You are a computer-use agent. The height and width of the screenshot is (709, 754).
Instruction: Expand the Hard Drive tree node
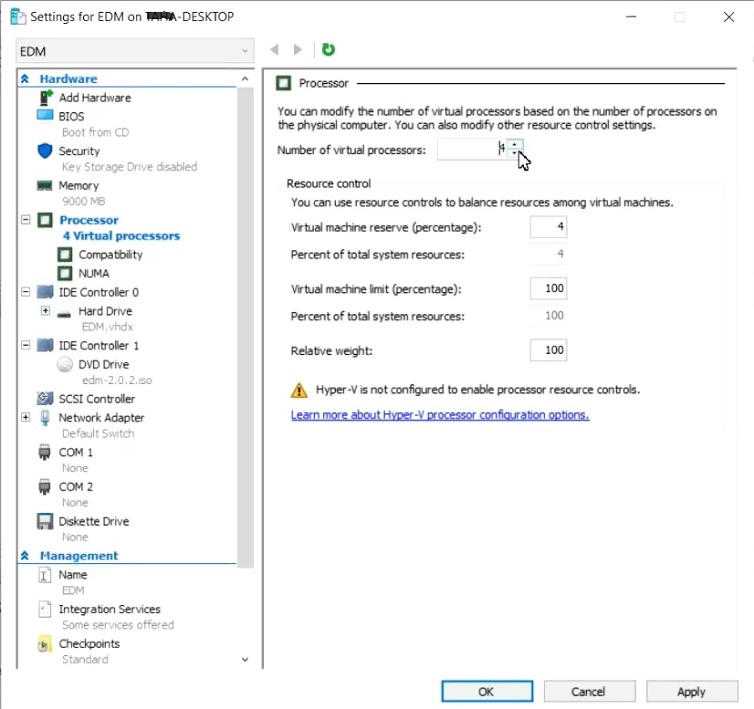coord(46,311)
